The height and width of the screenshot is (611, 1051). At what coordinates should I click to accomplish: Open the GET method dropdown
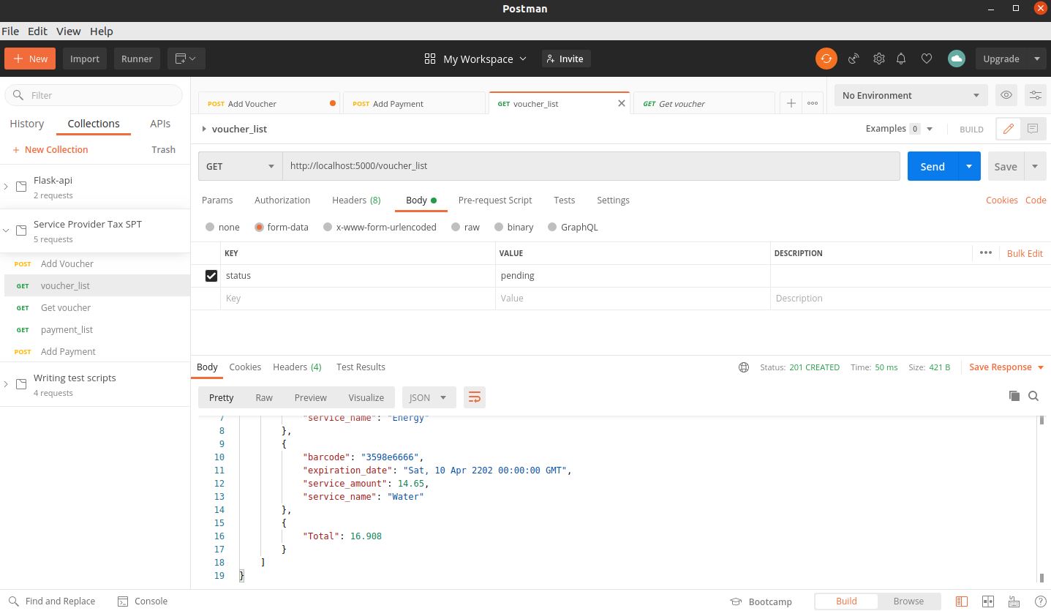pyautogui.click(x=240, y=166)
